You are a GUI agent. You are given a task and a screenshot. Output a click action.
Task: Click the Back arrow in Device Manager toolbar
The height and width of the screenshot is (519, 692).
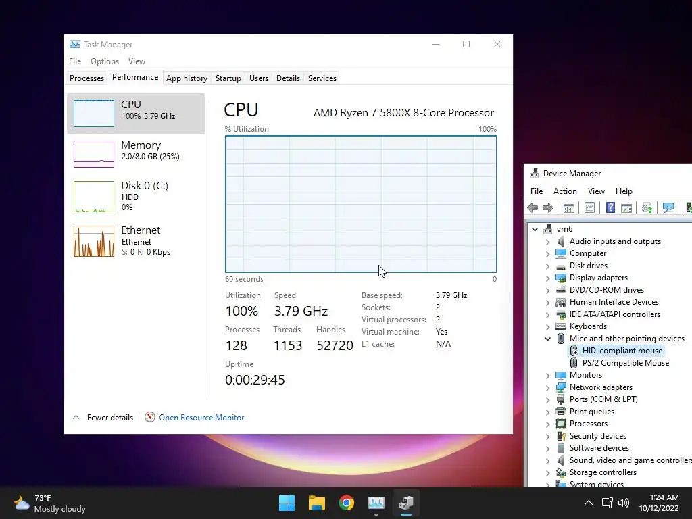(533, 208)
